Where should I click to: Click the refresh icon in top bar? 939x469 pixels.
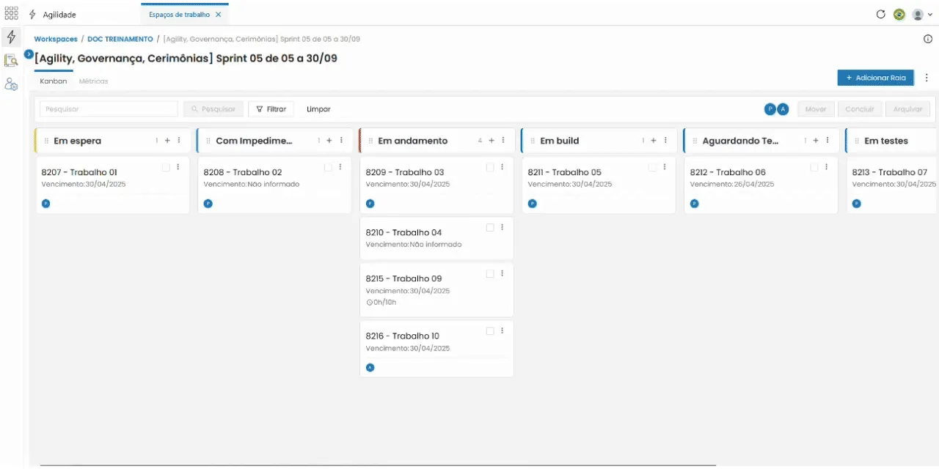(x=881, y=14)
